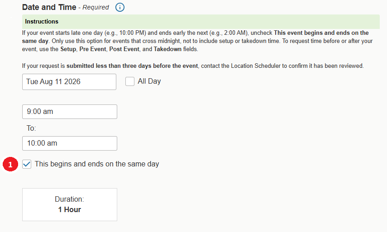Open the 9:00 am start time field
The height and width of the screenshot is (232, 387).
click(x=70, y=112)
